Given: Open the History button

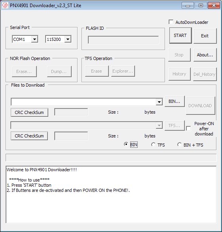Looking at the screenshot, I should coord(179,74).
